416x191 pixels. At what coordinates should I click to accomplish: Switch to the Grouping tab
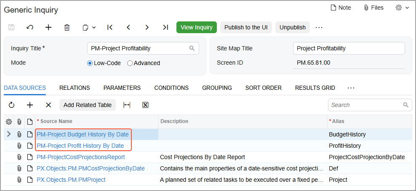pos(217,88)
